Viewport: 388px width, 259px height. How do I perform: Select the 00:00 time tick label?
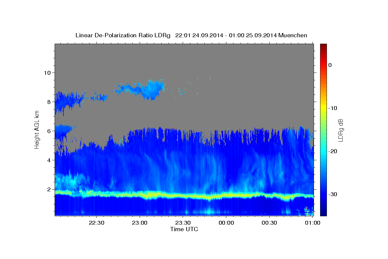click(x=226, y=223)
